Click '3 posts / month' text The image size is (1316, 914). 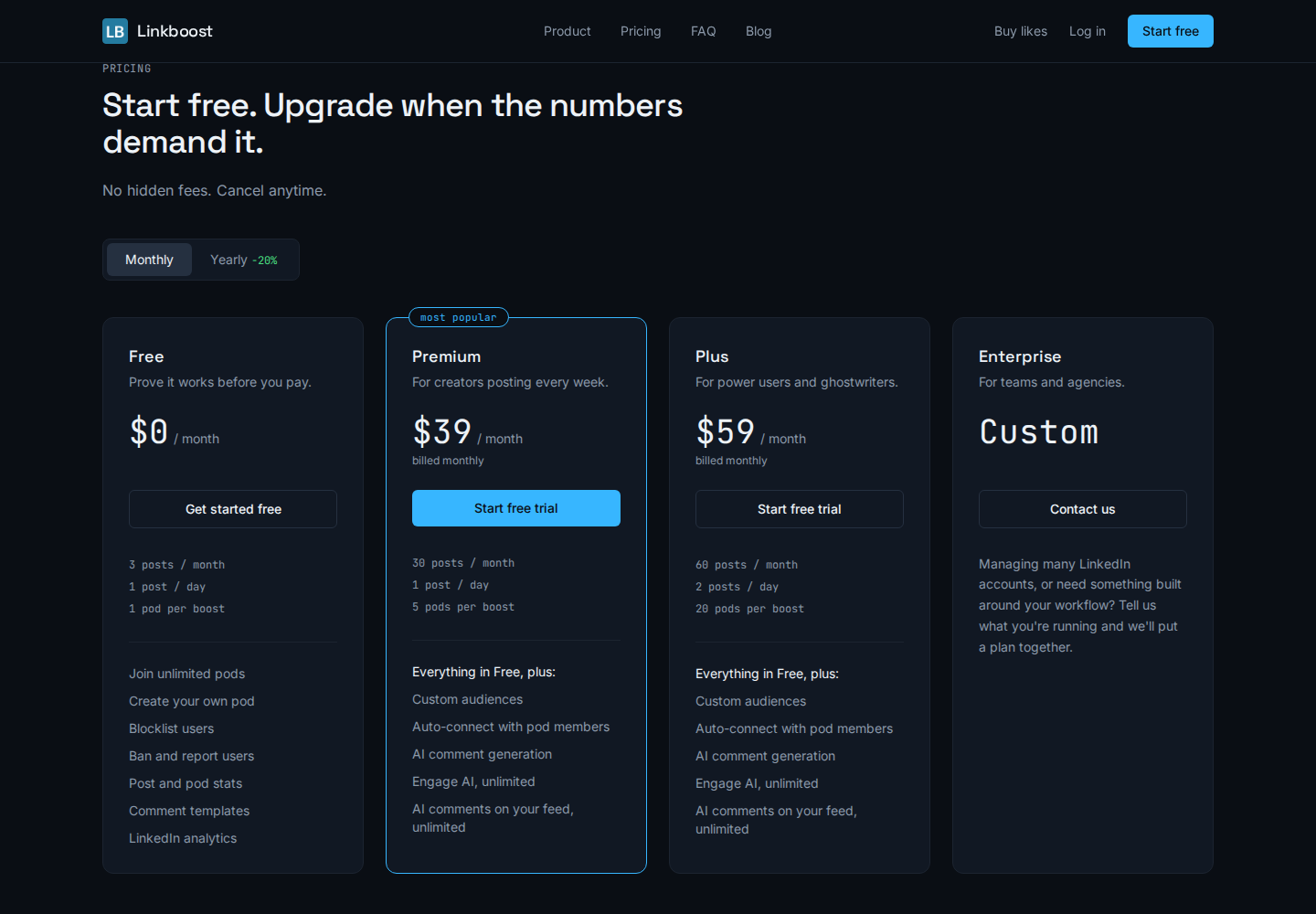[176, 565]
